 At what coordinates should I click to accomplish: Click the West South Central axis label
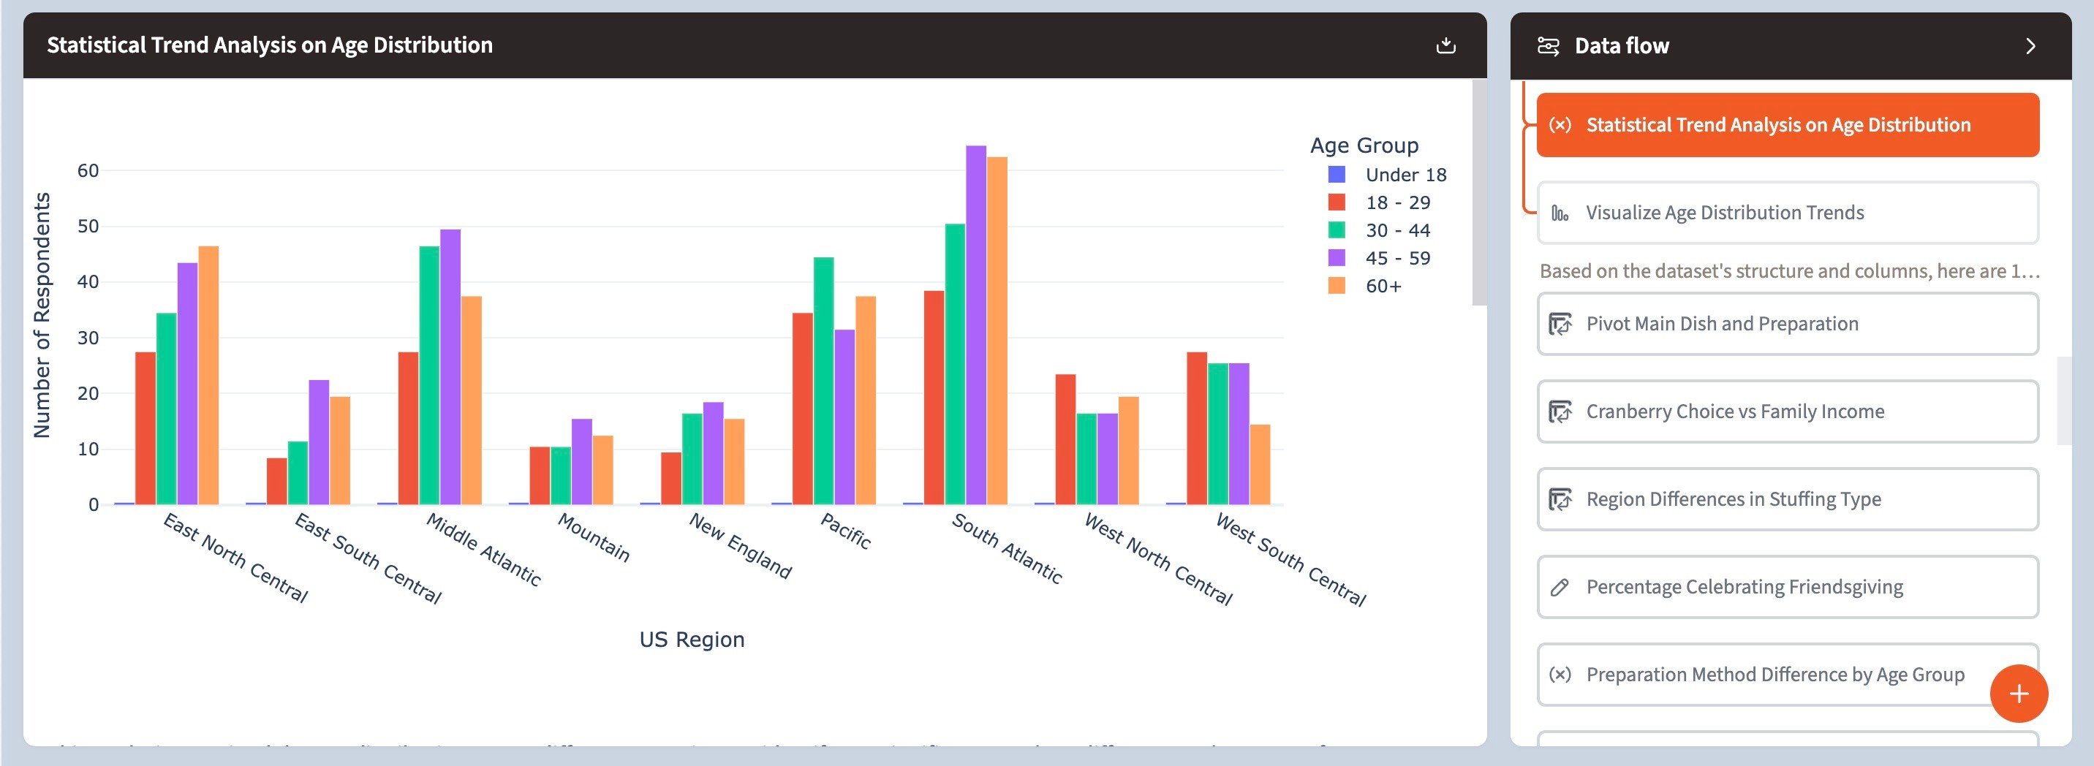click(1291, 560)
